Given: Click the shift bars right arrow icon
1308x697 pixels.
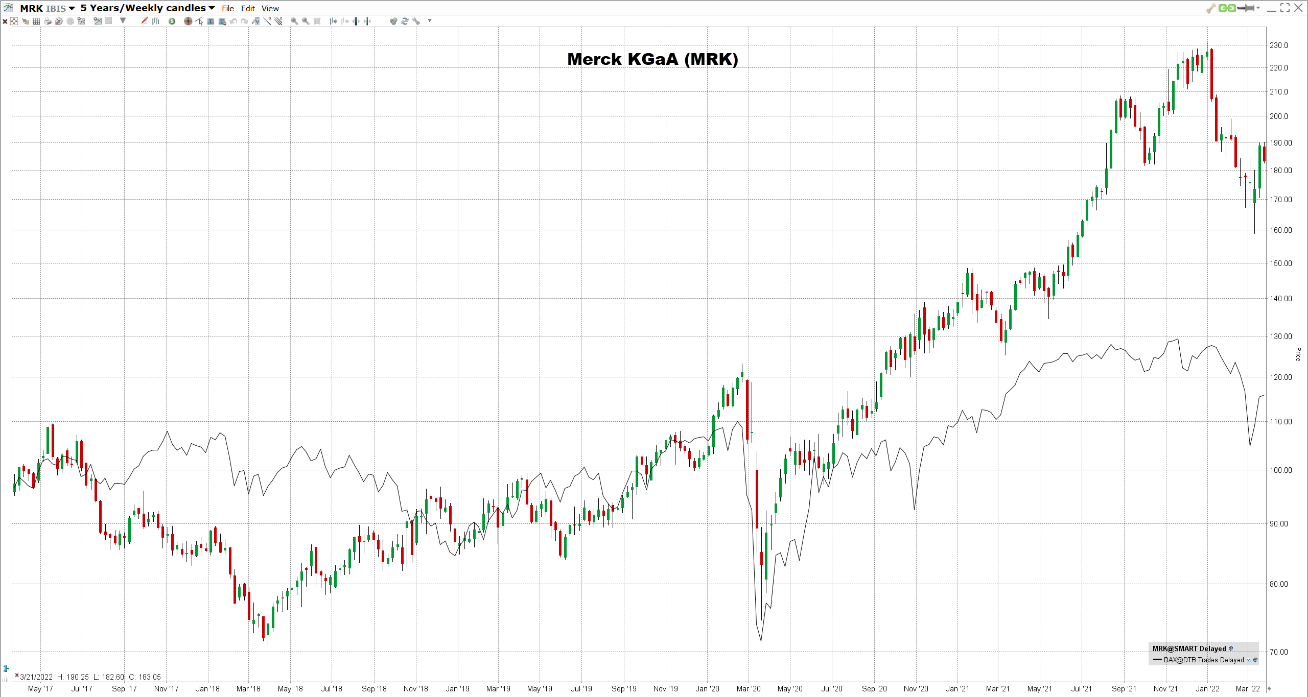Looking at the screenshot, I should [x=333, y=21].
